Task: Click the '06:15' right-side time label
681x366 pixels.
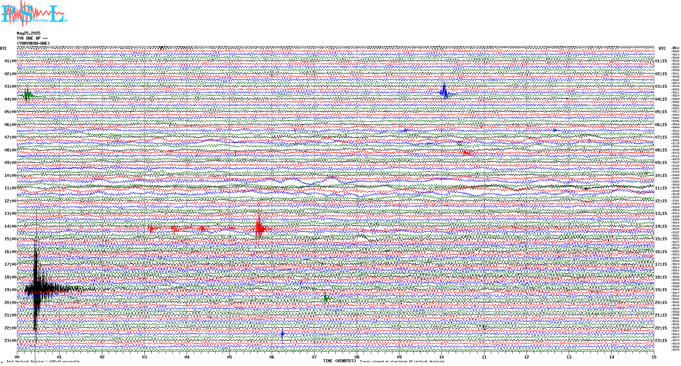Action: 661,125
